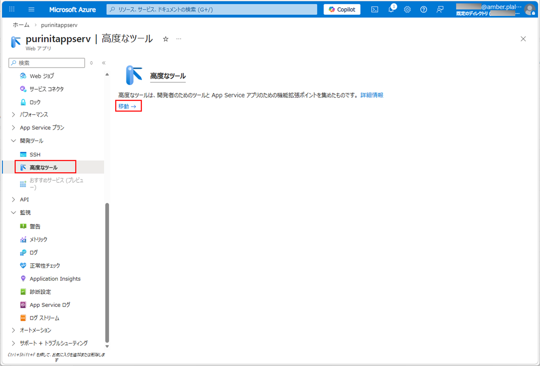Open the Azure Cloud Shell icon
The height and width of the screenshot is (366, 540).
375,9
